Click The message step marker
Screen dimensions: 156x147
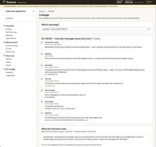[42, 90]
